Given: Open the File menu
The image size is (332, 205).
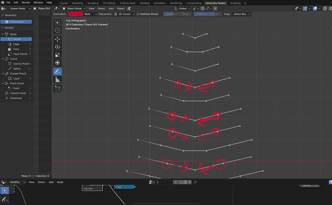Looking at the screenshot, I should (8, 3).
